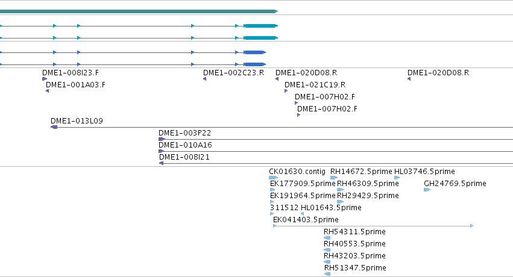The width and height of the screenshot is (513, 277).
Task: Click the HL03746.5prime arrow glyph
Action: 397,178
